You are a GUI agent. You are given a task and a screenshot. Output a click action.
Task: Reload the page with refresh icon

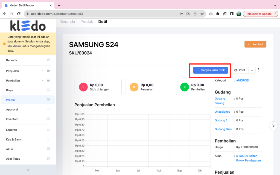click(19, 14)
